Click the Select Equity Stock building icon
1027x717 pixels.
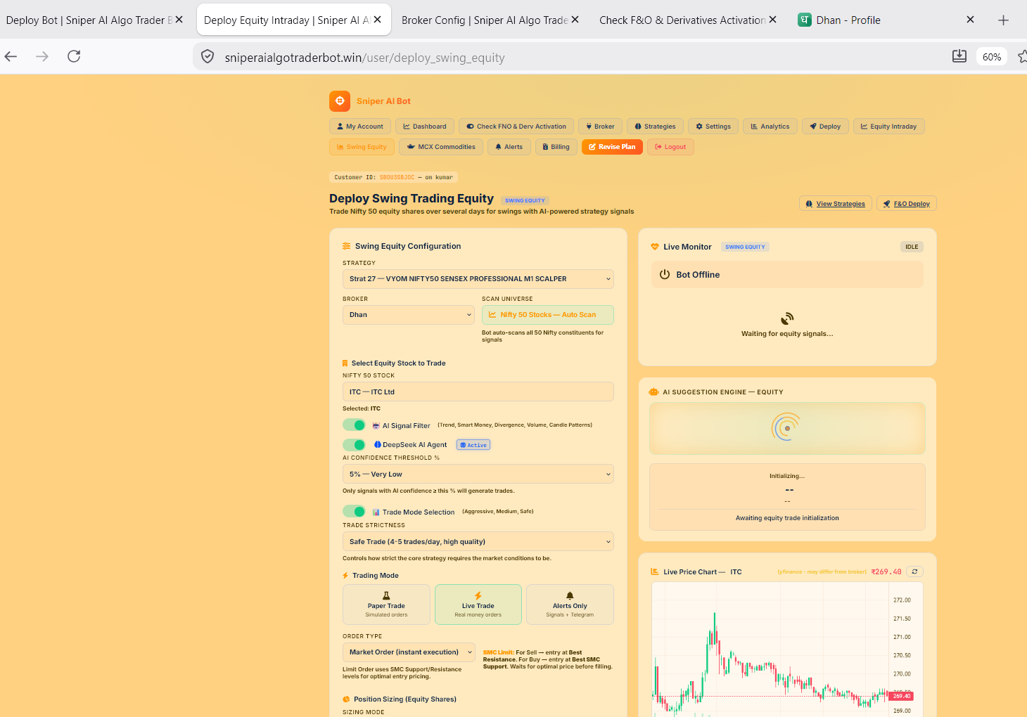coord(345,363)
